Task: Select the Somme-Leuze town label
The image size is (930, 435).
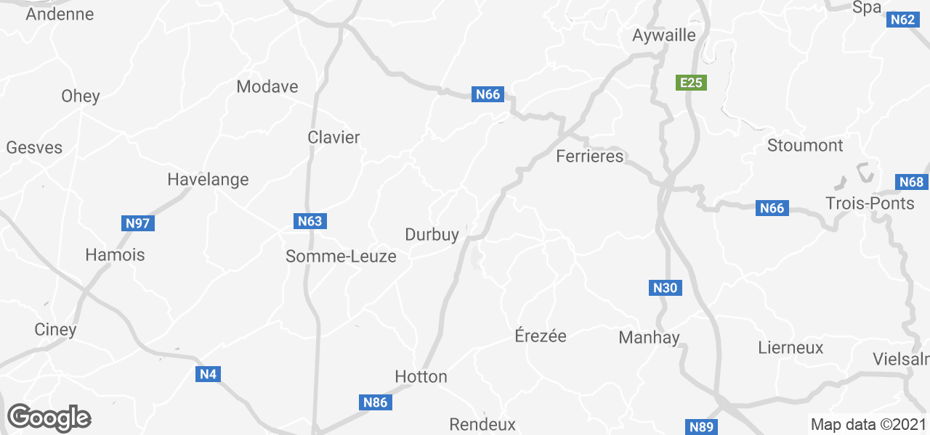Action: click(341, 256)
